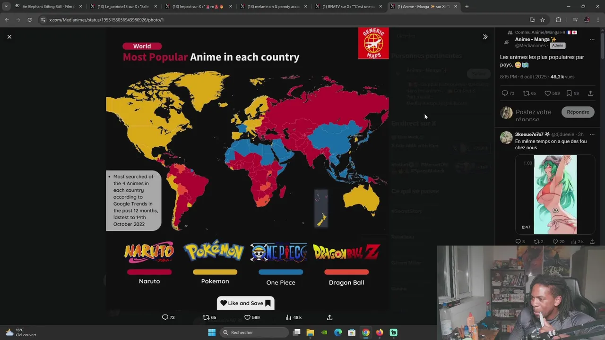Like the photo with the heart icon showing 589
The height and width of the screenshot is (340, 605).
coord(247,317)
